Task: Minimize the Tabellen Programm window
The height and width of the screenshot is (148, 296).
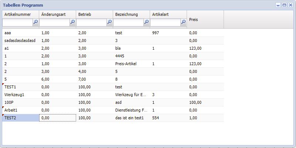Action: (279, 5)
